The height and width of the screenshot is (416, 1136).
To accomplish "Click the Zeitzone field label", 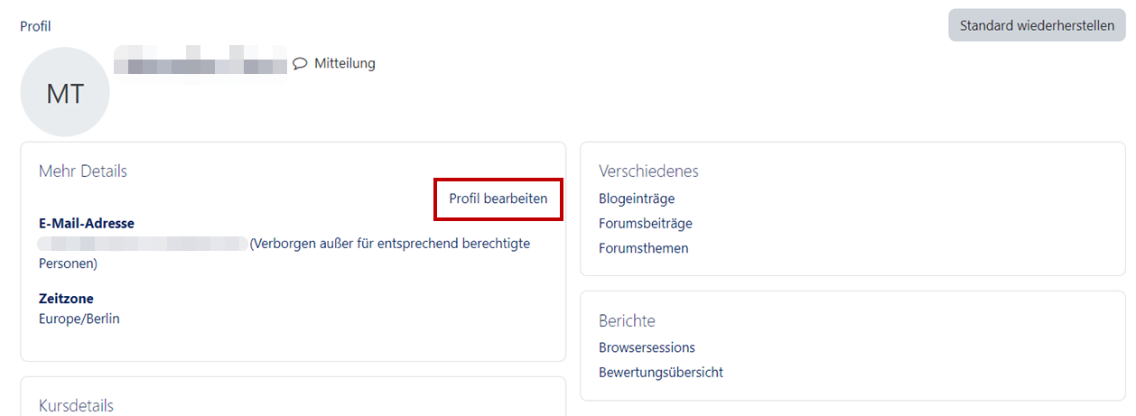I will point(66,298).
